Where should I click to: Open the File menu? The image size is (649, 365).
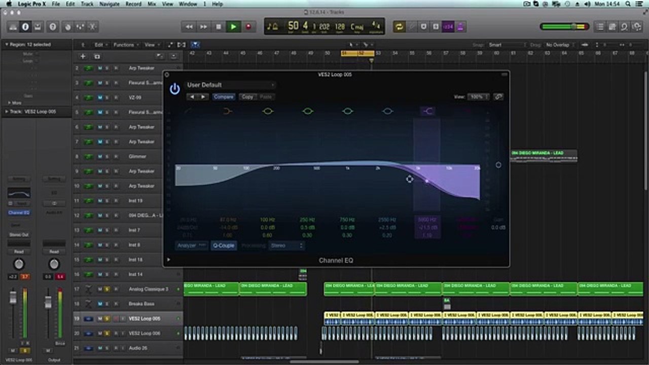pos(55,4)
